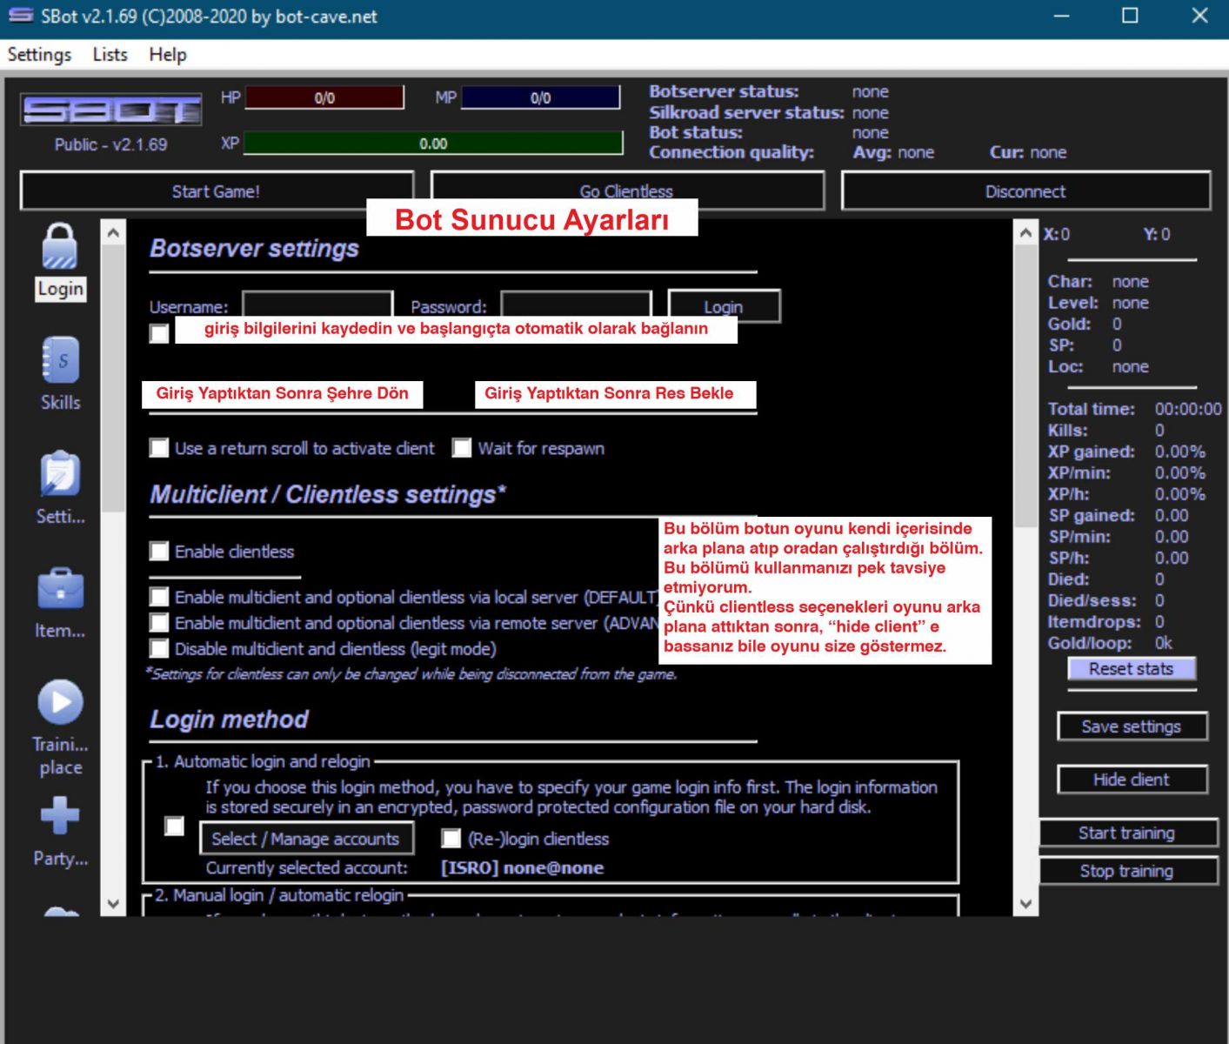
Task: Click the 'Stop training' button
Action: tap(1127, 871)
